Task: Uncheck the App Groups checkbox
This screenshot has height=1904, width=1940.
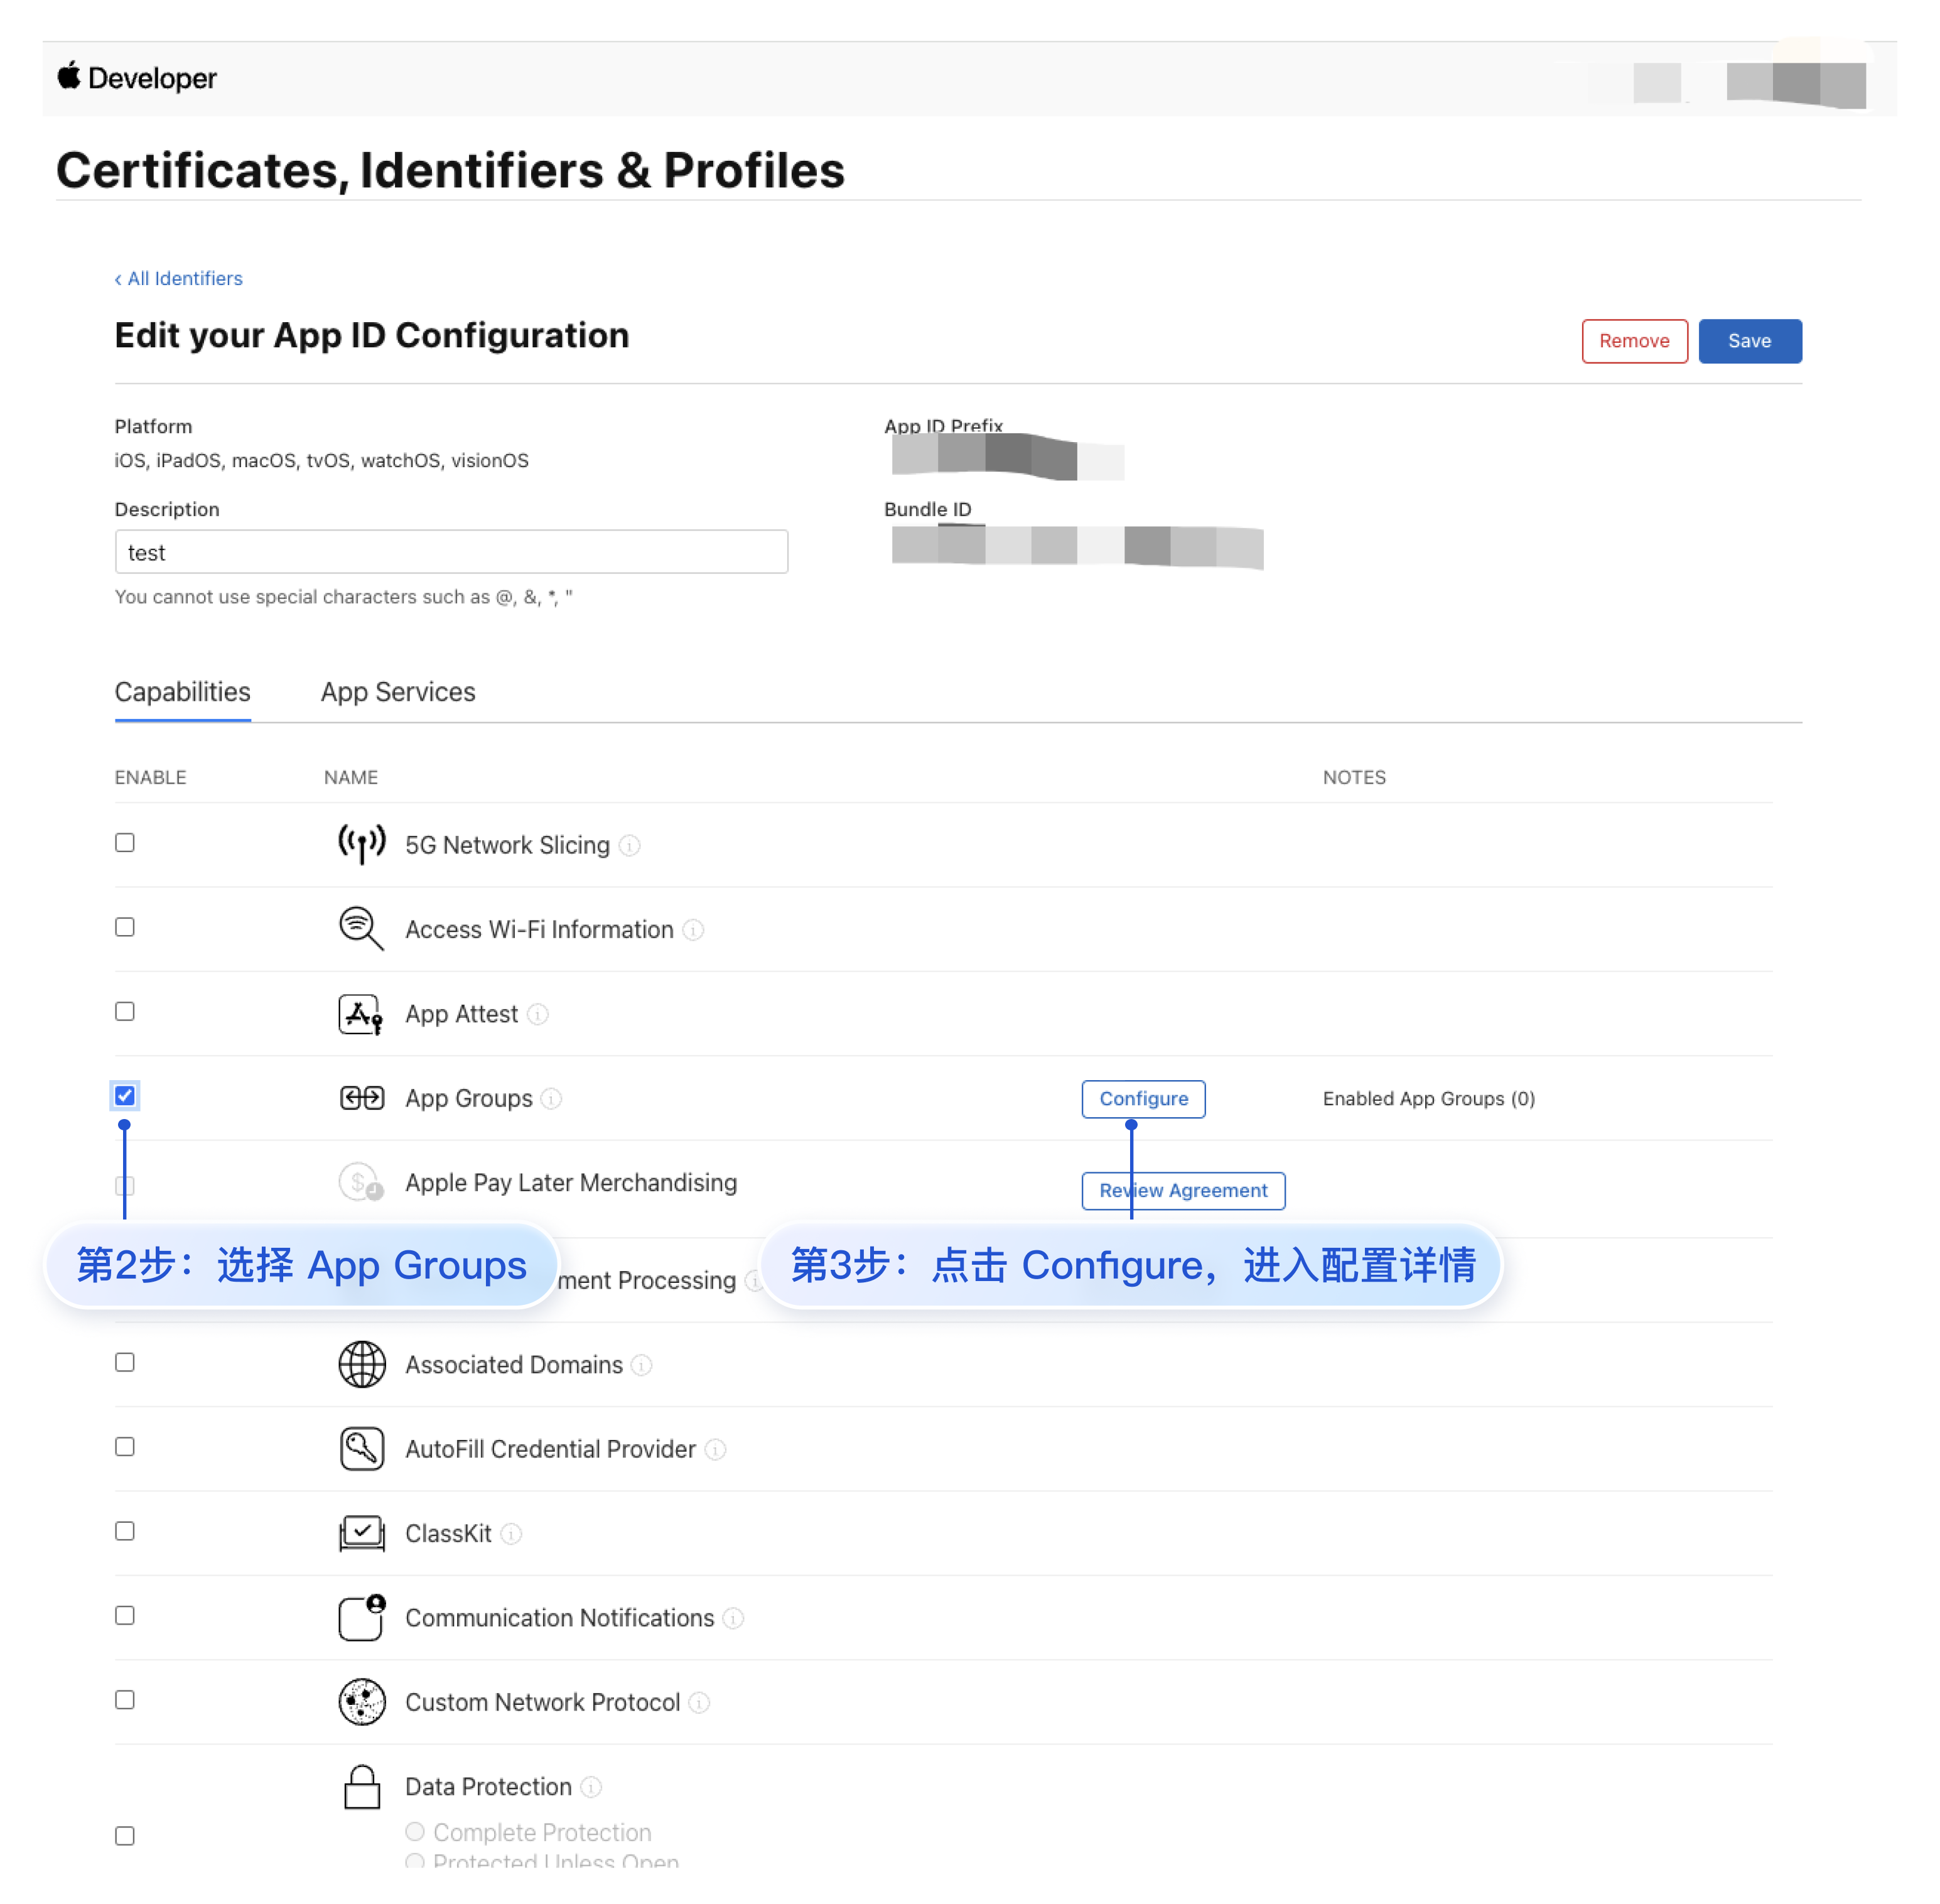Action: point(125,1096)
